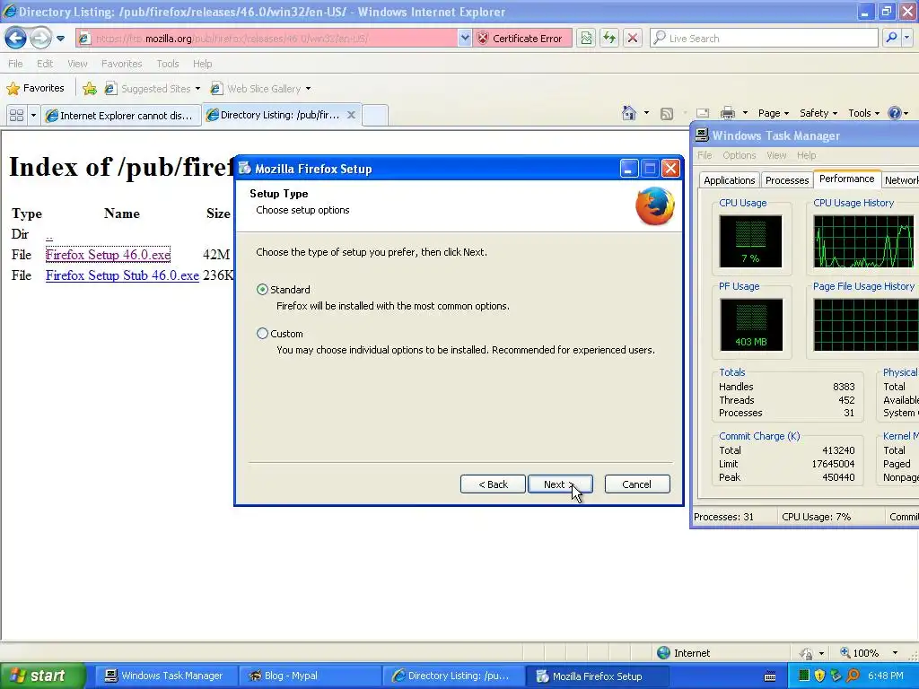
Task: Open Web Slice Gallery dropdown
Action: point(261,89)
